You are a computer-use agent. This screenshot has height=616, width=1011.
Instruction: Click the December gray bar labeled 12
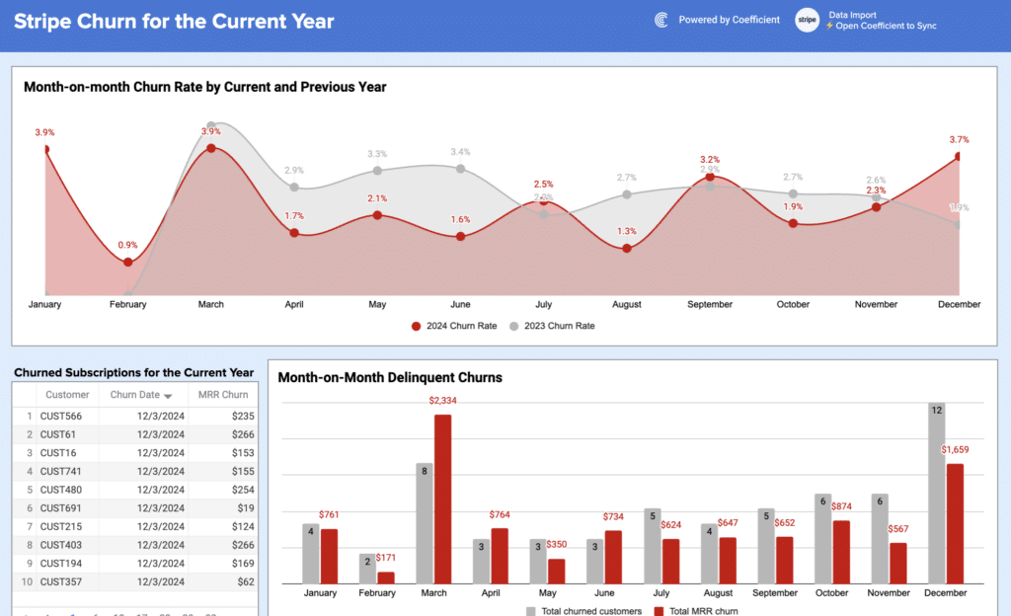click(936, 494)
